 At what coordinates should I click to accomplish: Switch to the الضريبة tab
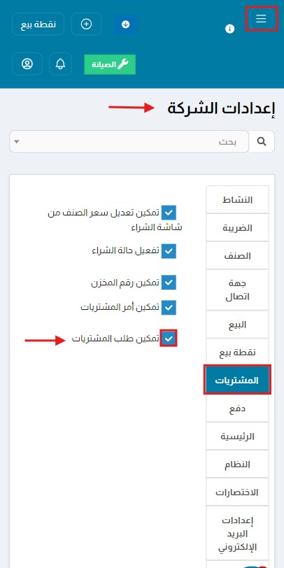point(237,227)
